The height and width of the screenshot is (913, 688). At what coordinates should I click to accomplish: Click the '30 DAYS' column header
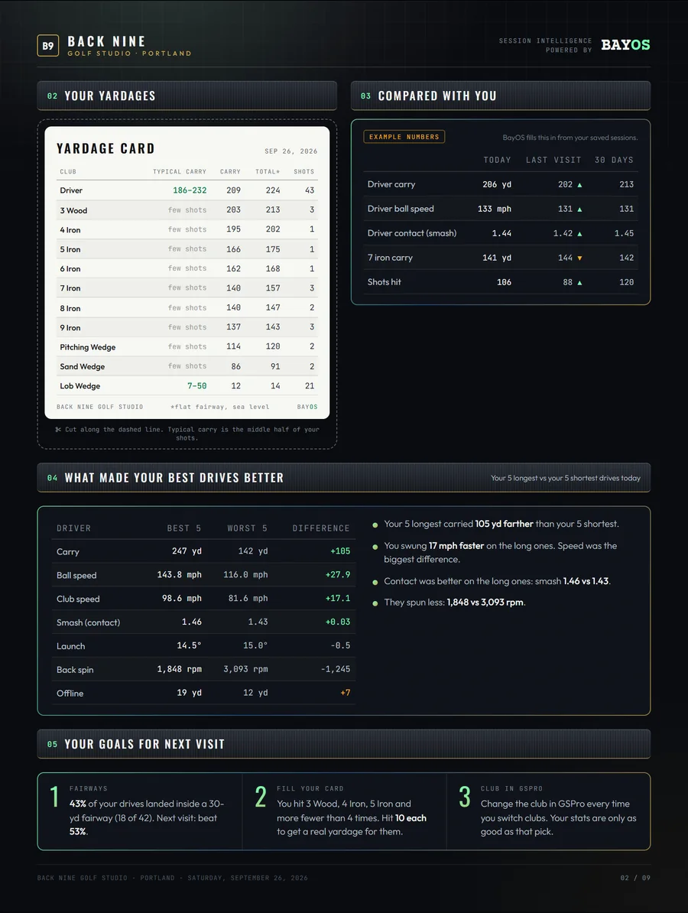coord(614,160)
